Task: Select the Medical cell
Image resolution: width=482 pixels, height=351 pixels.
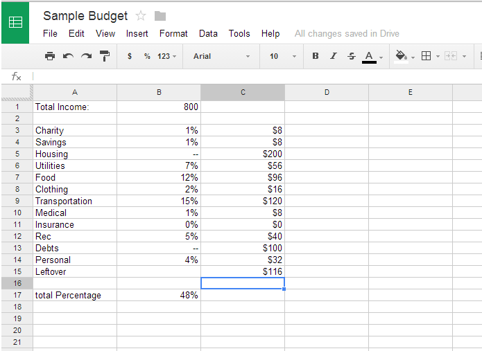Action: (x=75, y=213)
